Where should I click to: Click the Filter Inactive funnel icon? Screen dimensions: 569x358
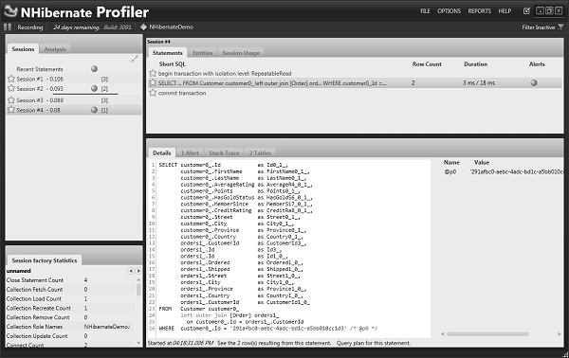tap(560, 27)
